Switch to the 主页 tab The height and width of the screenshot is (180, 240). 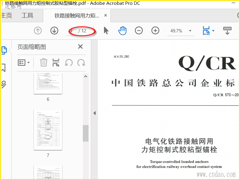tap(6, 15)
